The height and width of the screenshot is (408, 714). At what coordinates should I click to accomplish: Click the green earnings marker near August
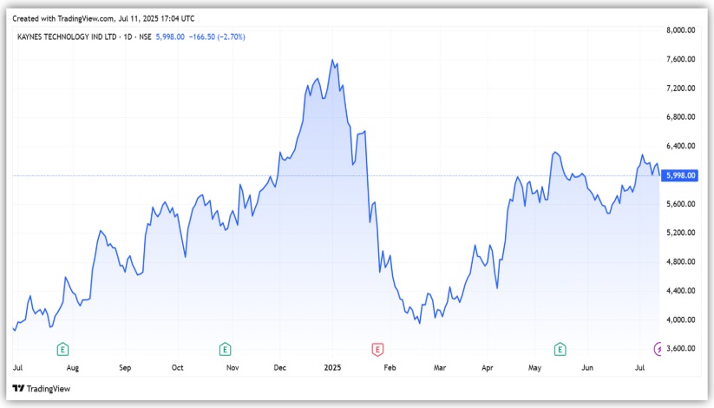(62, 349)
